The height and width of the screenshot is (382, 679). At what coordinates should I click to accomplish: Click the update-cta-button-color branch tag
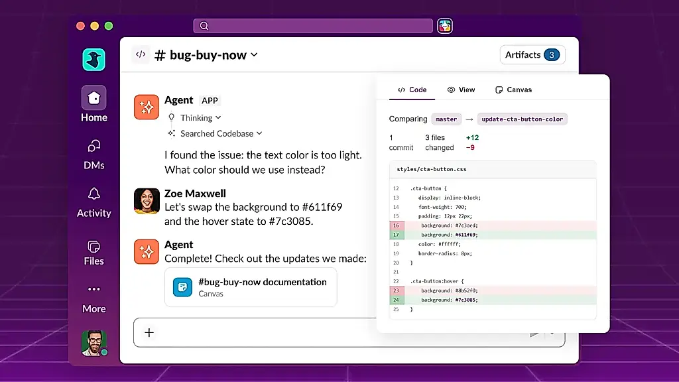[523, 119]
